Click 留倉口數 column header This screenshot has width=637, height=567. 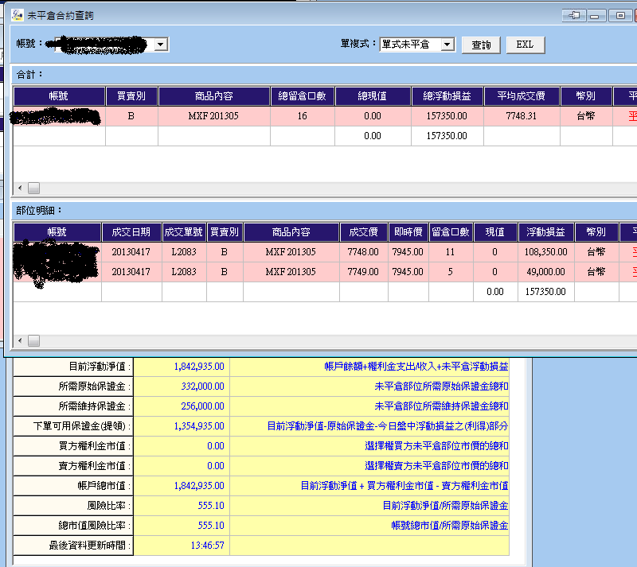(x=451, y=232)
